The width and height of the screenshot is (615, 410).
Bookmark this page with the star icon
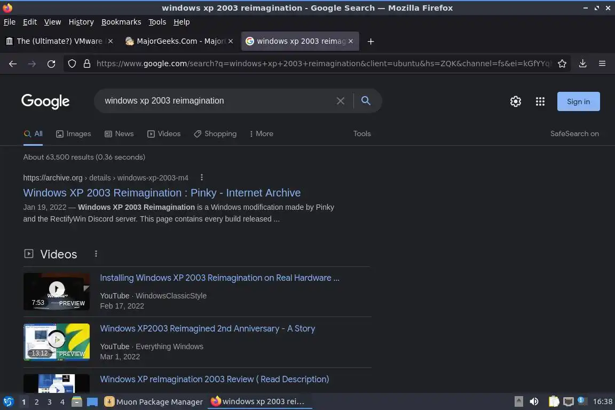[562, 64]
